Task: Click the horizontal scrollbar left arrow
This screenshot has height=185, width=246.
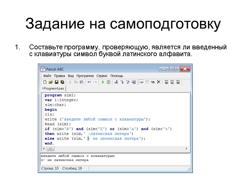Action: click(x=44, y=149)
